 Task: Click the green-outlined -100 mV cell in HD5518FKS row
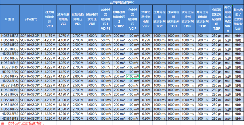point(133,76)
